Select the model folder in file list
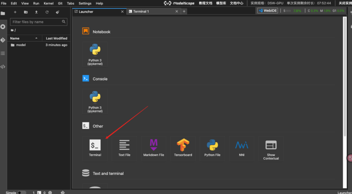 [x=39, y=45]
